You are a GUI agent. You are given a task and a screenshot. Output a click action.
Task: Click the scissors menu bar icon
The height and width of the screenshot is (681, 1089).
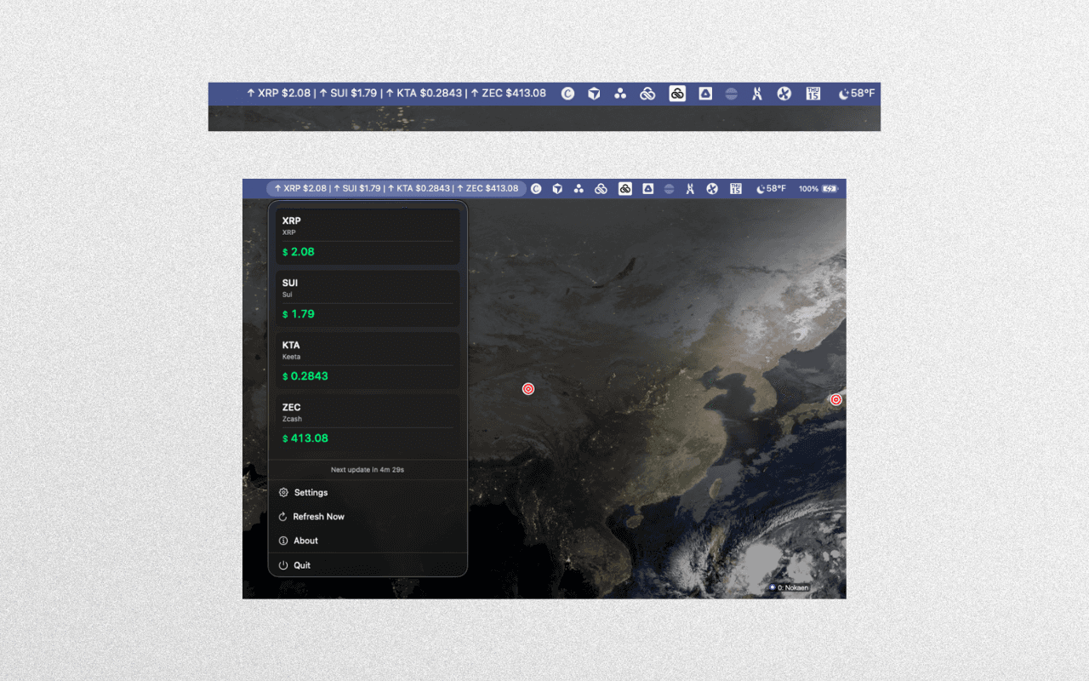click(690, 188)
